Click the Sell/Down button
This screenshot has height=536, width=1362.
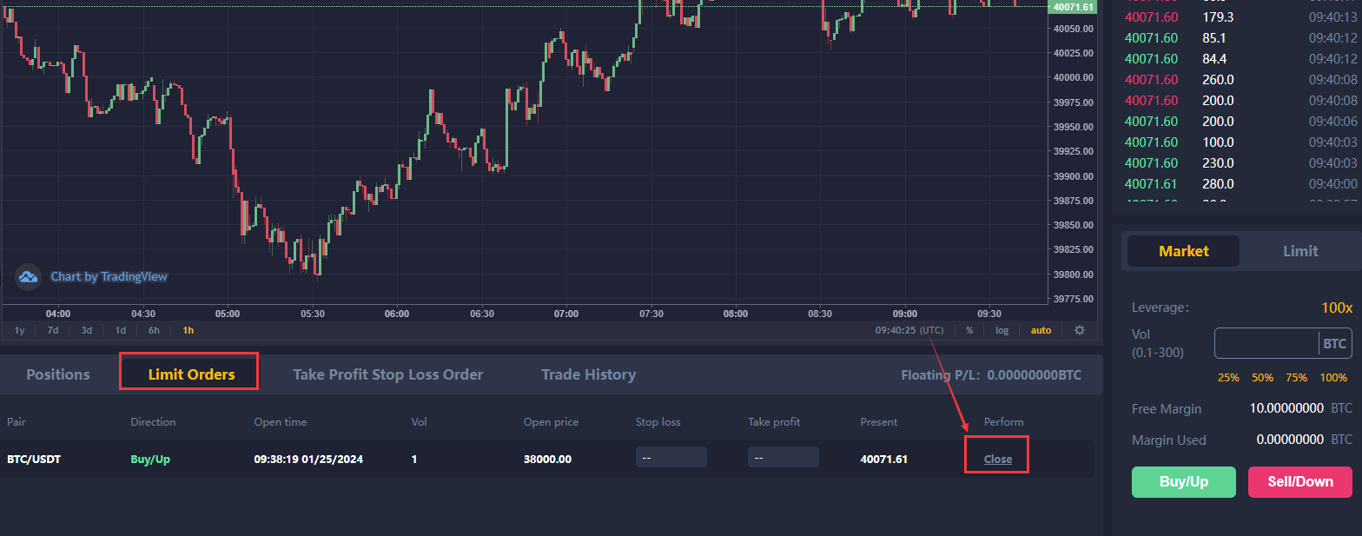[1299, 482]
